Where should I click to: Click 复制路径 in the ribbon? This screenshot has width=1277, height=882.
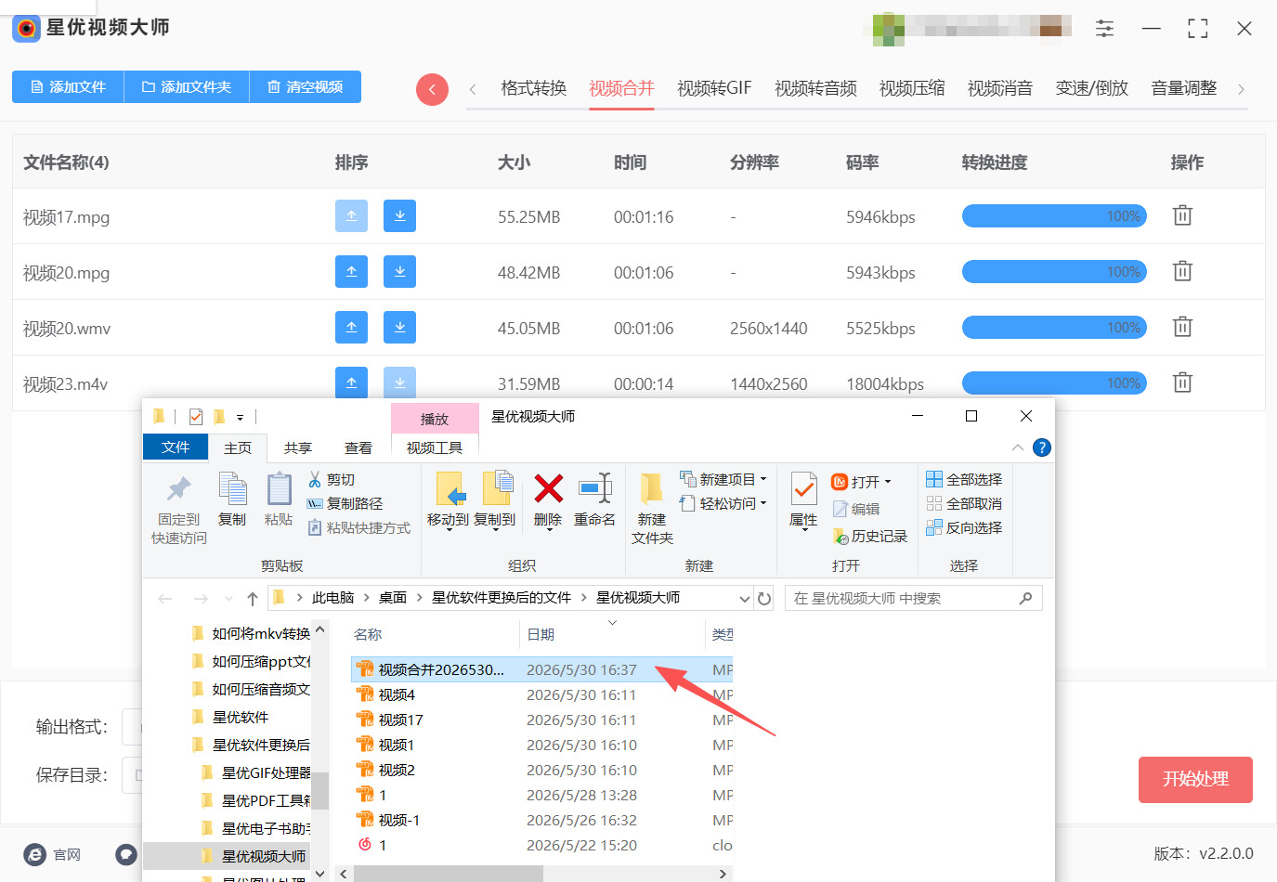point(345,504)
